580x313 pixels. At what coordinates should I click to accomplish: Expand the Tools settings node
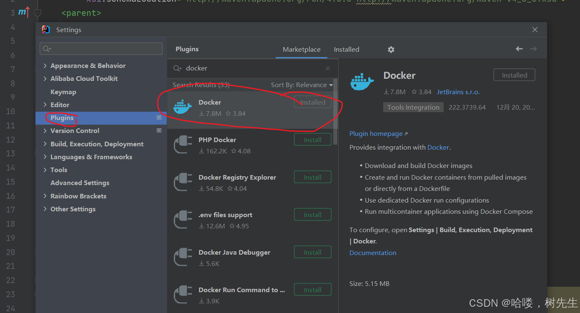[x=45, y=170]
